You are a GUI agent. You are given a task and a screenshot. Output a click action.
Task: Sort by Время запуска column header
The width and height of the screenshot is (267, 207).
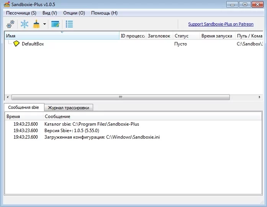pyautogui.click(x=218, y=36)
